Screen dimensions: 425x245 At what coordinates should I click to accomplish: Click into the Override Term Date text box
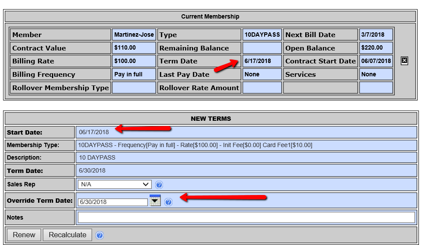113,202
